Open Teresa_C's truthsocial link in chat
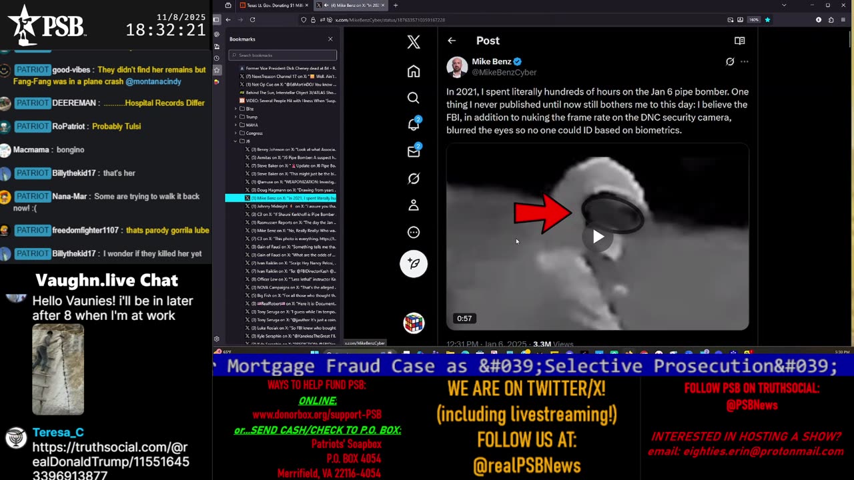Image resolution: width=854 pixels, height=480 pixels. tap(111, 461)
